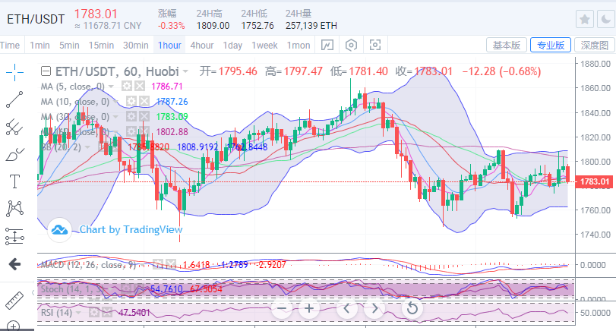Switch to 基本版 basic view
Viewport: 616px width, 331px height.
click(507, 45)
